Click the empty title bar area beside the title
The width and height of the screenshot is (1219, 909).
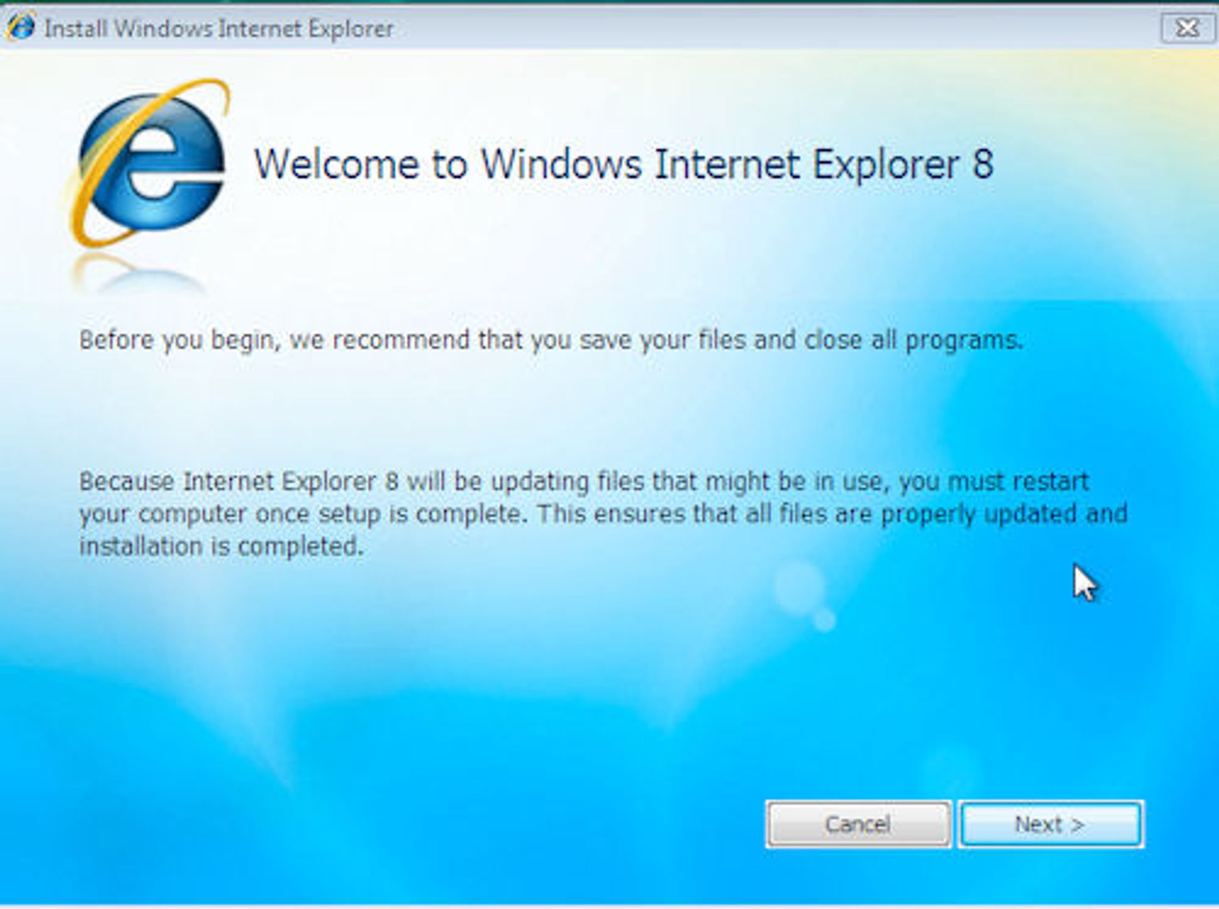(774, 28)
